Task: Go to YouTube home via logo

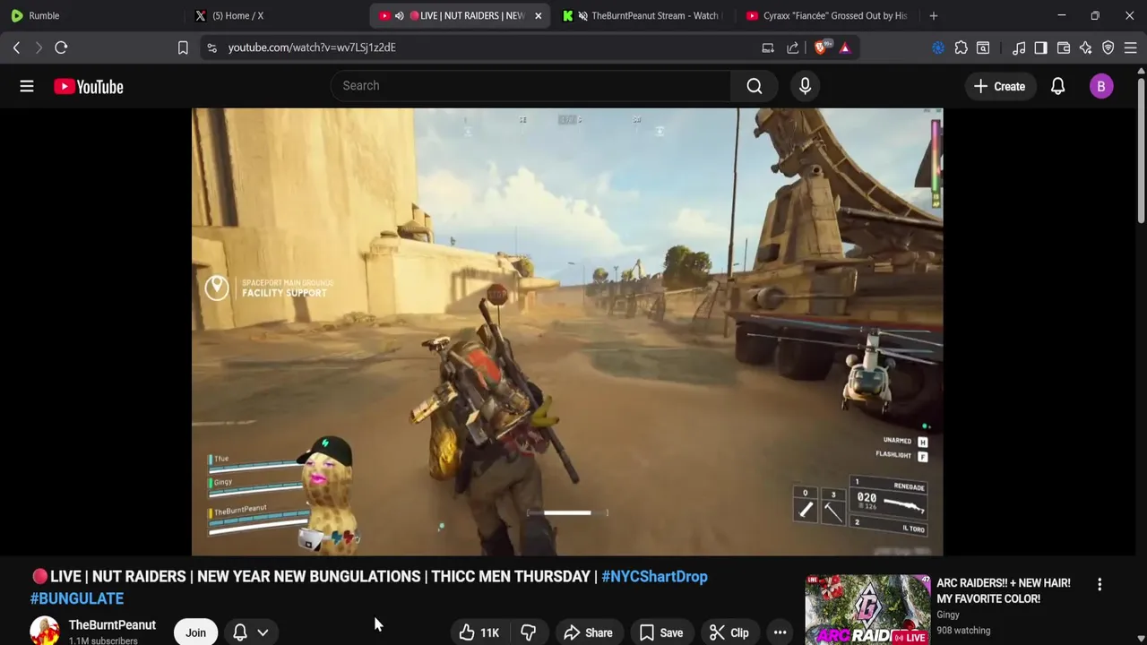Action: (88, 86)
